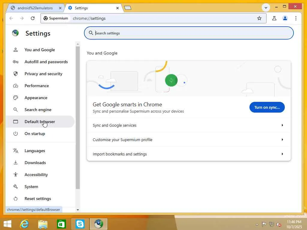Open the profile avatar menu

click(x=285, y=18)
